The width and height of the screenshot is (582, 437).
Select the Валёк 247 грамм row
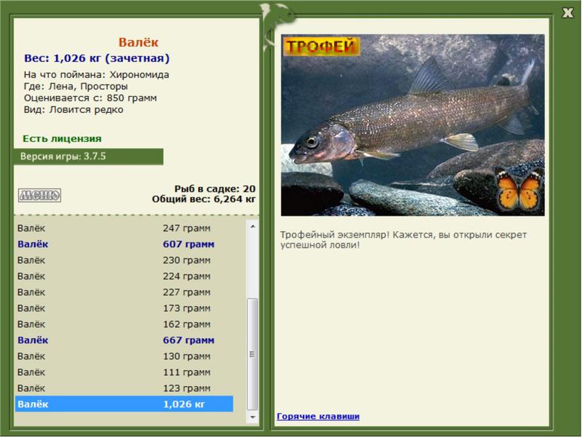(x=124, y=228)
